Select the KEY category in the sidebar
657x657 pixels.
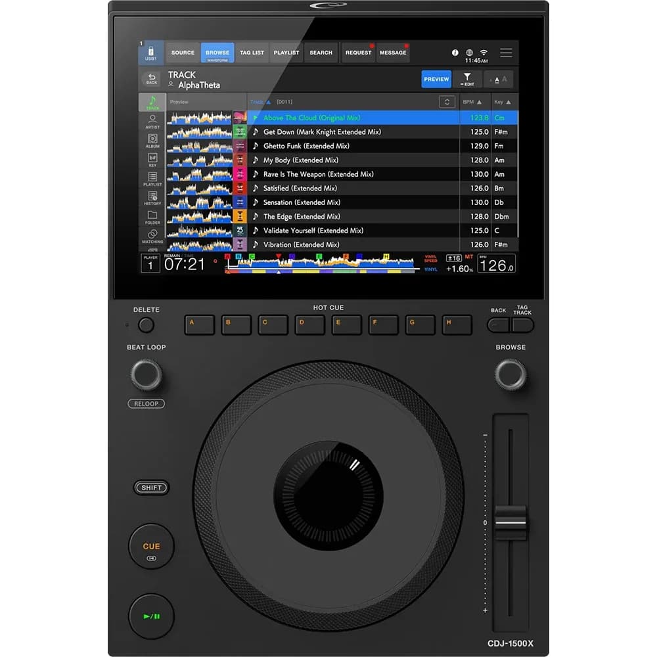pyautogui.click(x=152, y=160)
